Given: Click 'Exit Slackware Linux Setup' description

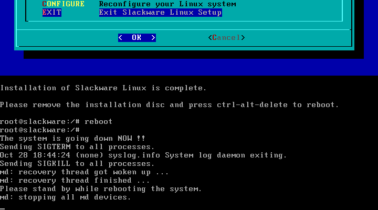Looking at the screenshot, I should 161,13.
